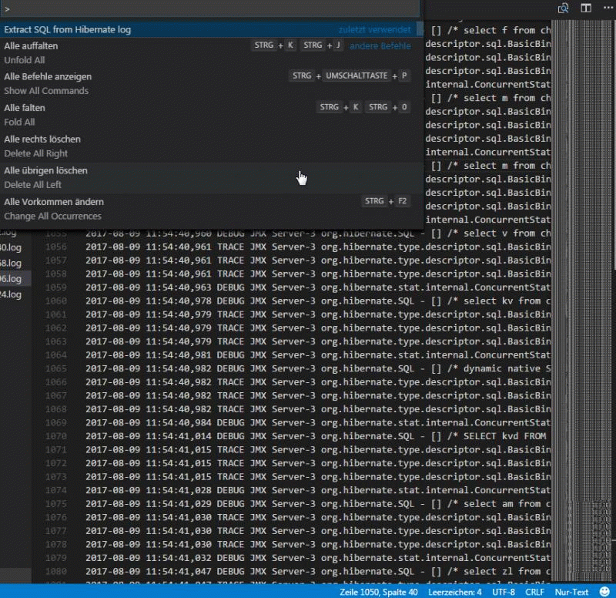Screen dimensions: 616x598
Task: Open the highlighted 96.log file
Action: (x=11, y=278)
